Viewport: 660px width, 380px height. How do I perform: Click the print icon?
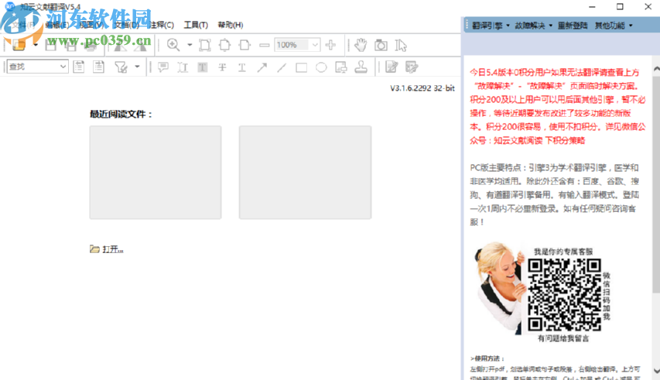[x=91, y=46]
